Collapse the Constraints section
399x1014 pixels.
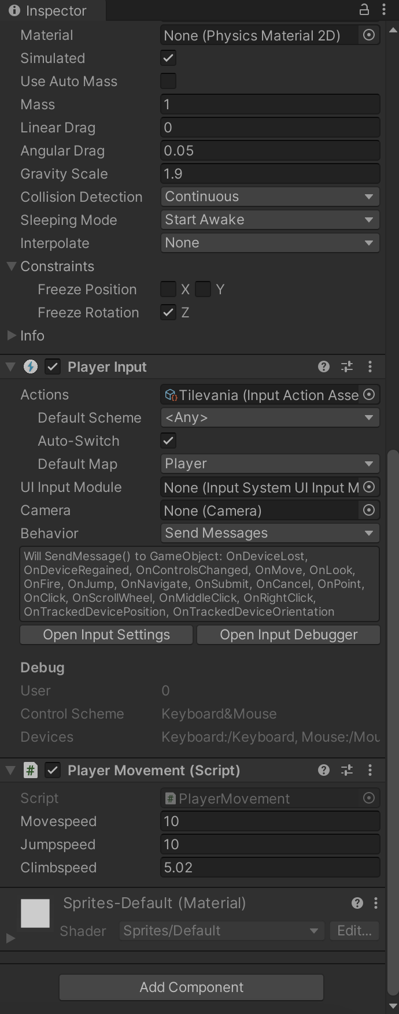11,266
